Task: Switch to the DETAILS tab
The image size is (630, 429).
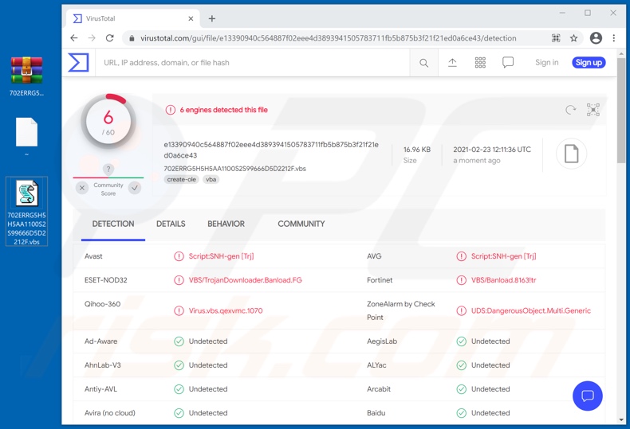Action: [171, 224]
